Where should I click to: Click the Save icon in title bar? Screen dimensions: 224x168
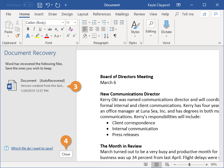point(39,5)
